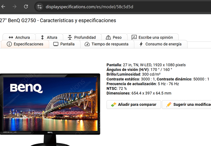This screenshot has height=146, width=211.
Task: Click the lightning bolt icon on Consumo
Action: tap(141, 44)
